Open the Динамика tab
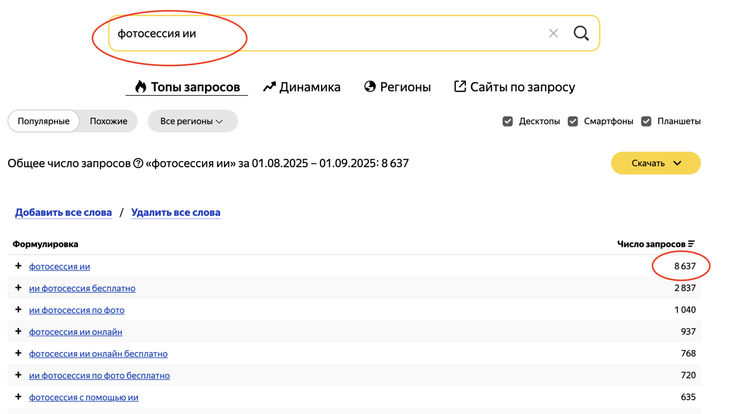Viewport: 737px width, 414px height. 302,87
